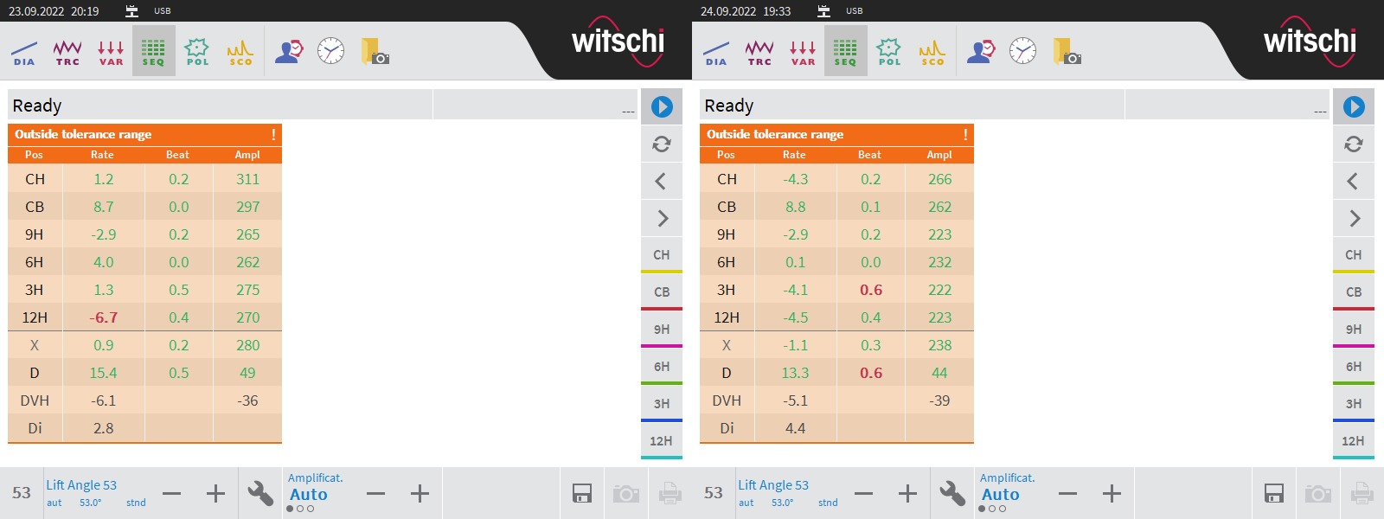
Task: Save results with floppy disk in right screen
Action: coord(1274,493)
